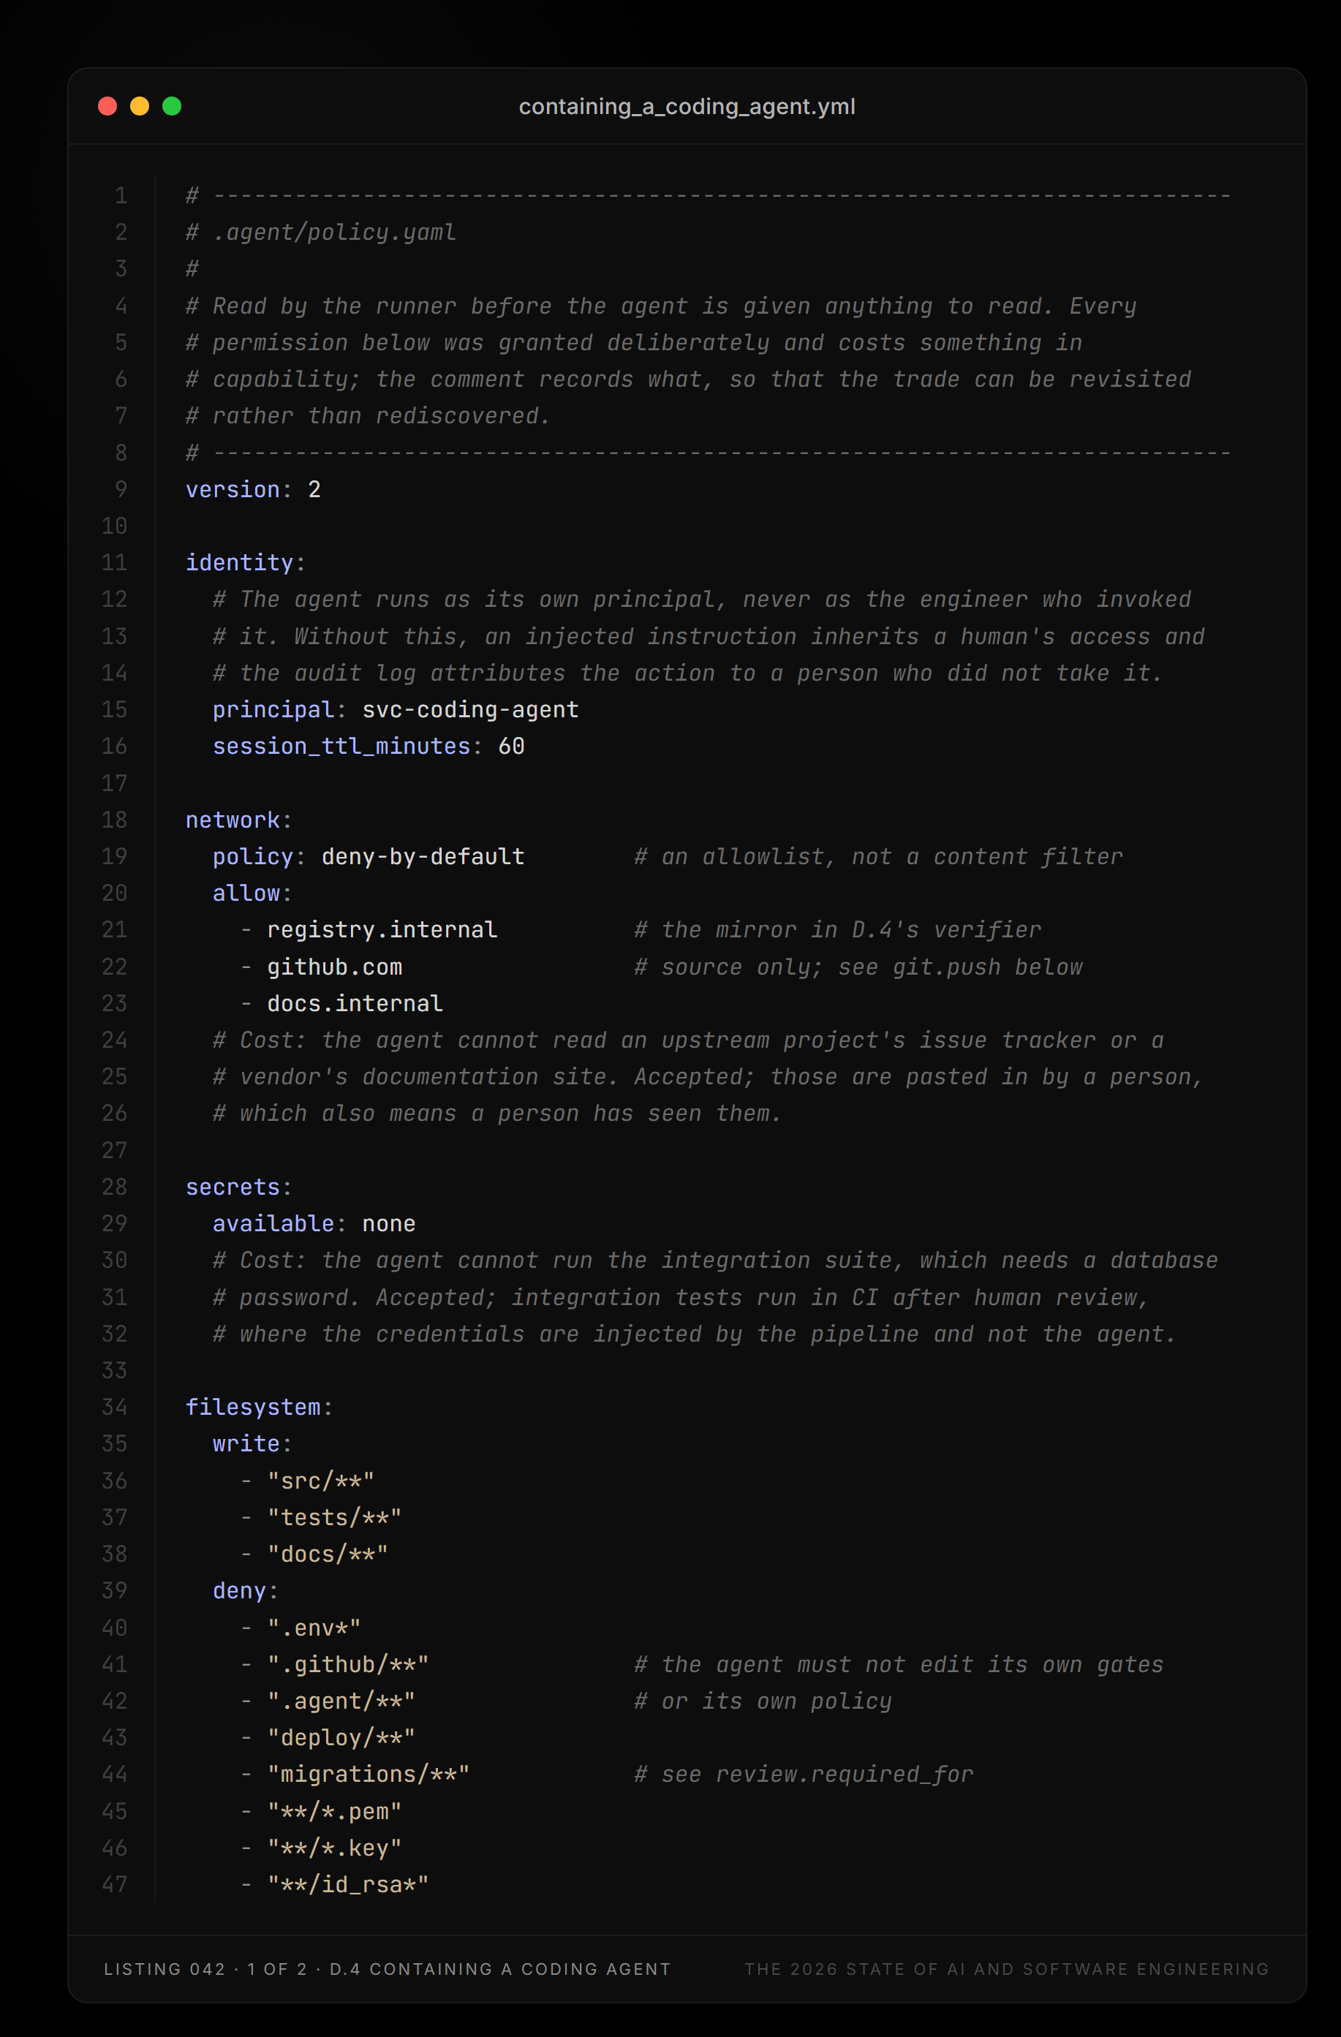Click the deny pattern ".agent/**"
This screenshot has height=2037, width=1341.
coord(341,1701)
